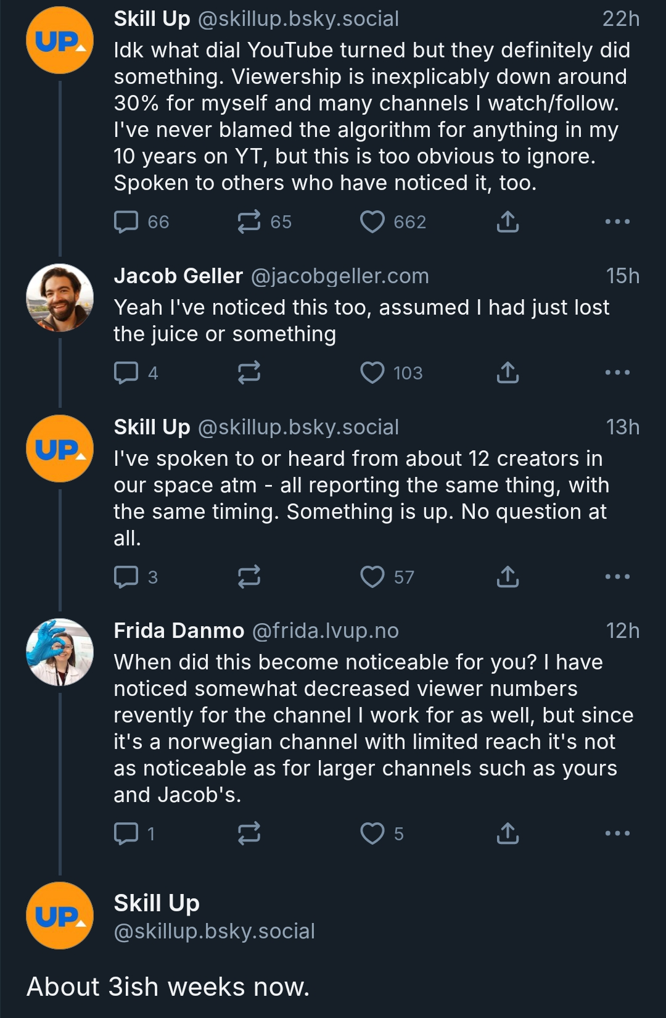
Task: Open Skill Up's avatar on the final post
Action: tap(60, 916)
